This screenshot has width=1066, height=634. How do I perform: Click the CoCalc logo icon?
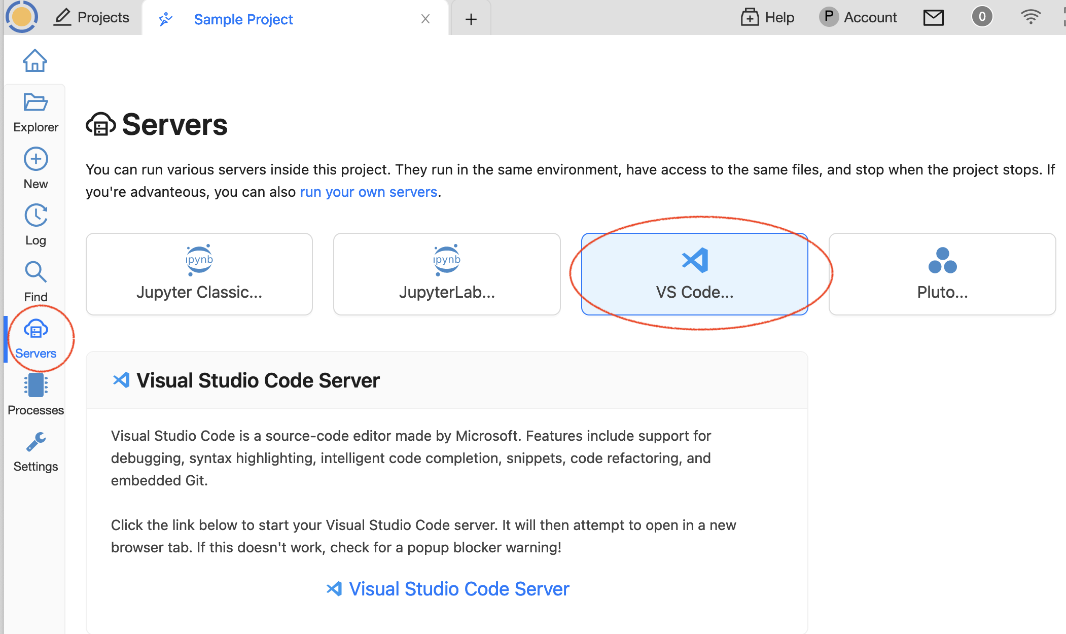coord(21,17)
